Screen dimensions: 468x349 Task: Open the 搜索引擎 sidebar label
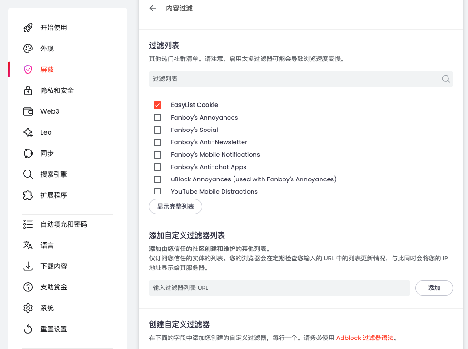pos(54,174)
